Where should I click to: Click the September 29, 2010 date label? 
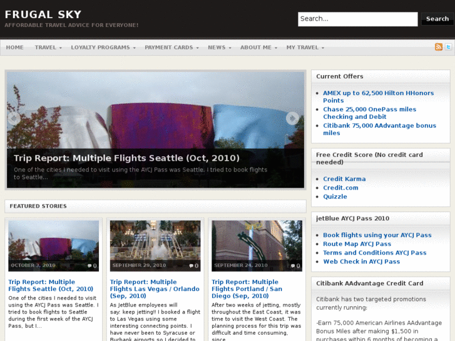coord(140,265)
